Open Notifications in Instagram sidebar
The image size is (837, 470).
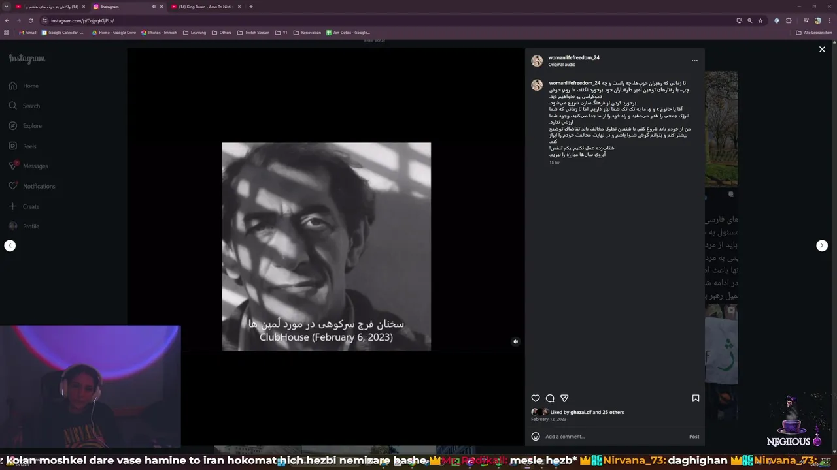tap(31, 186)
